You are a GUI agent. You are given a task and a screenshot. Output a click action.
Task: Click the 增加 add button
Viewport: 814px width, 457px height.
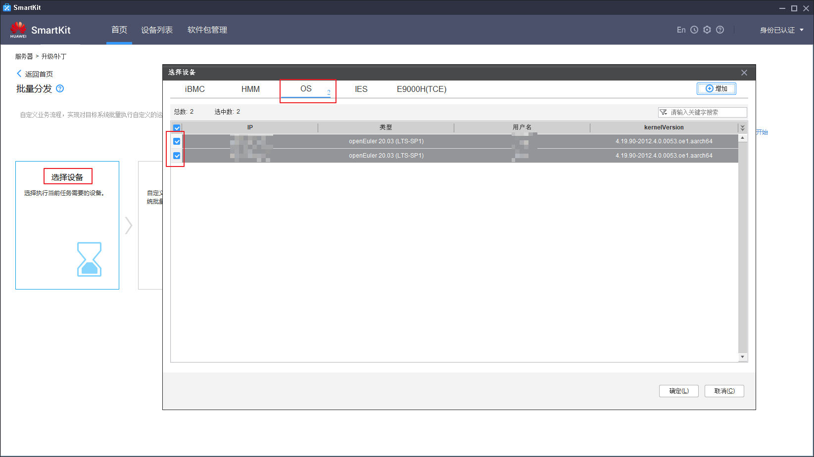pos(717,88)
